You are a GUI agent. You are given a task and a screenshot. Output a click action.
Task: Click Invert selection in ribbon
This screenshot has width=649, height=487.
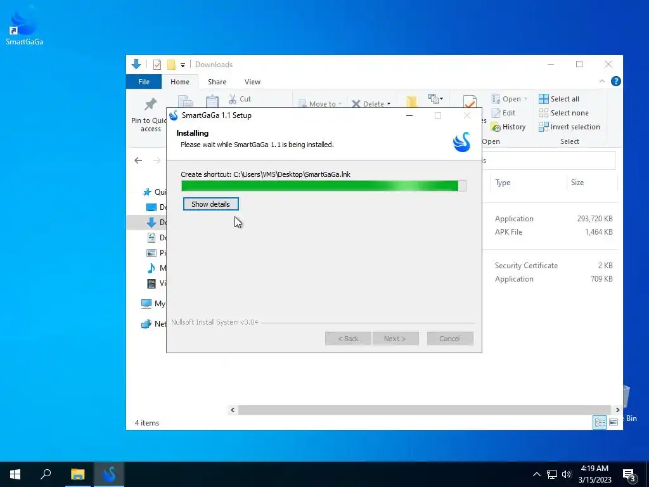(x=569, y=127)
